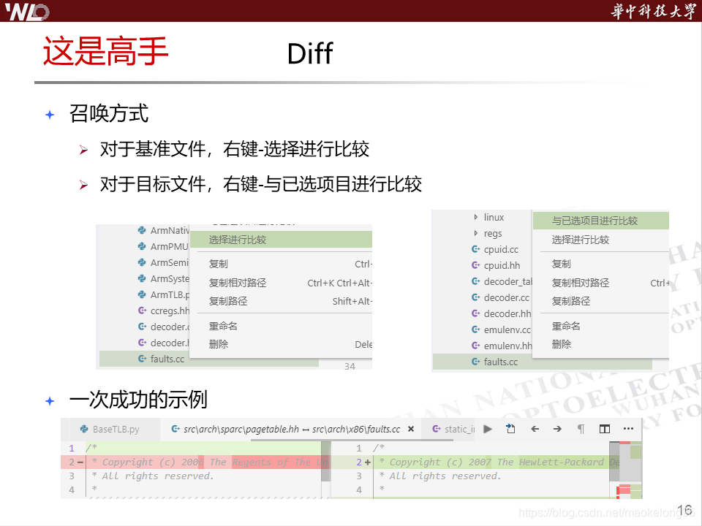
Task: Select '与已选项目进行比较' in right context menu
Action: click(x=601, y=221)
